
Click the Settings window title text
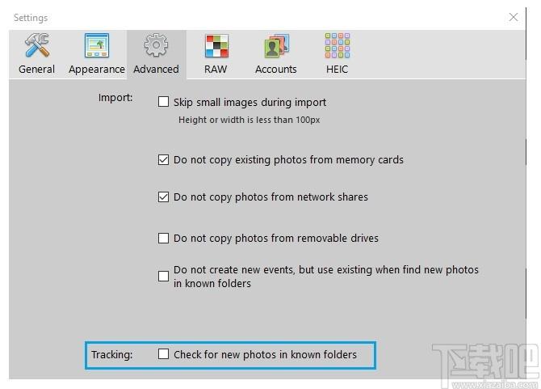pos(31,18)
